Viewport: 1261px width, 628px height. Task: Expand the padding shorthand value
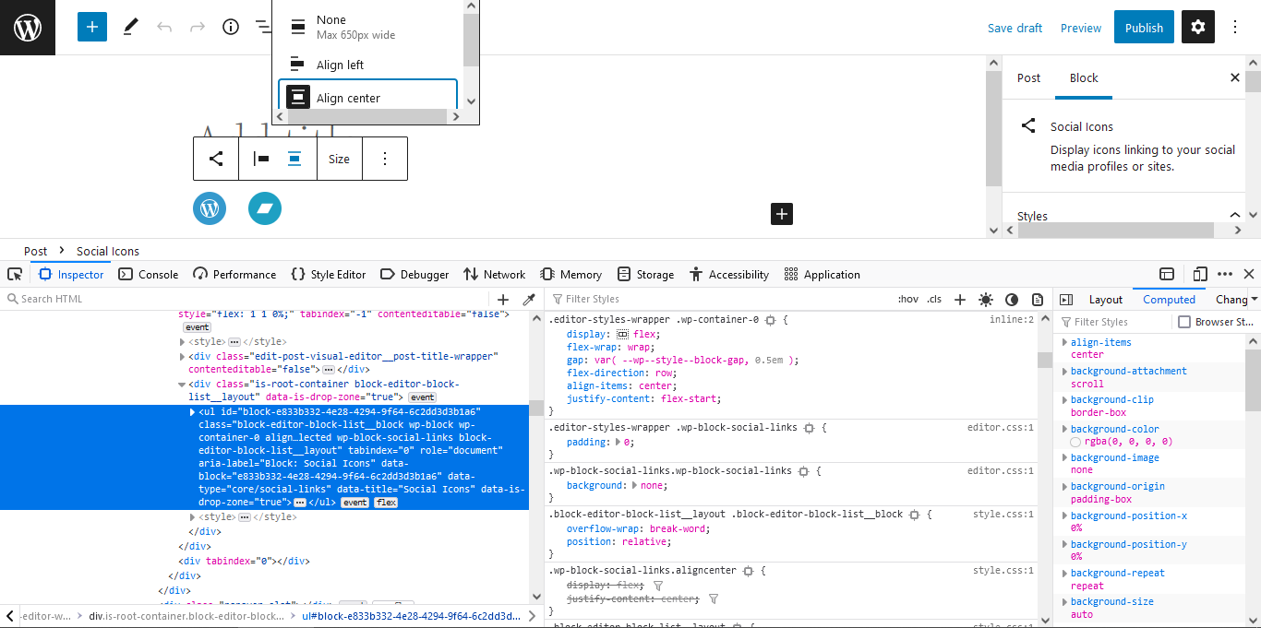pos(618,442)
